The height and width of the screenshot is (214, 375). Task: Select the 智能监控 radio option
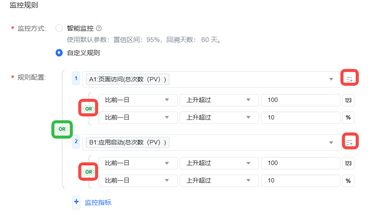[x=59, y=28]
